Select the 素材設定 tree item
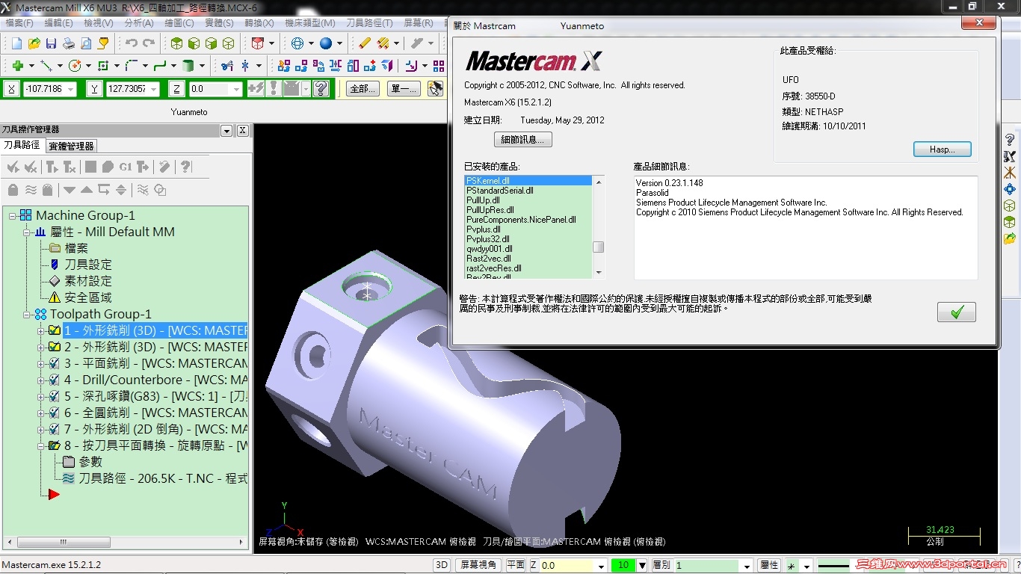1021x574 pixels. click(88, 281)
